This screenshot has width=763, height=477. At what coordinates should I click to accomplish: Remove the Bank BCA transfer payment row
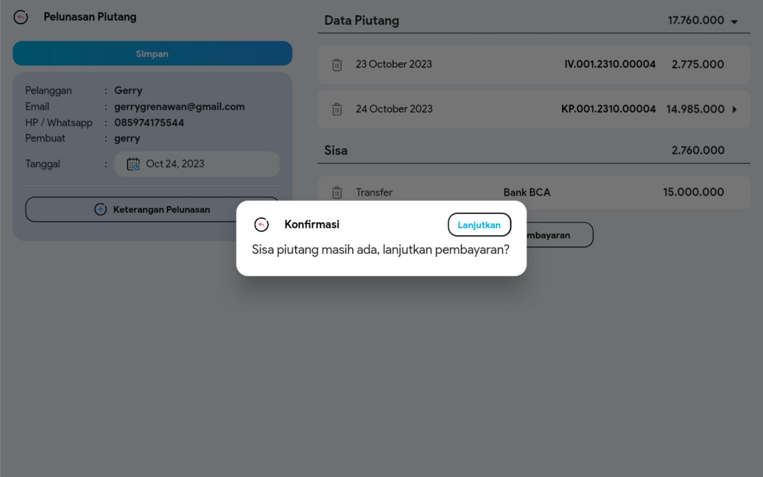coord(336,192)
